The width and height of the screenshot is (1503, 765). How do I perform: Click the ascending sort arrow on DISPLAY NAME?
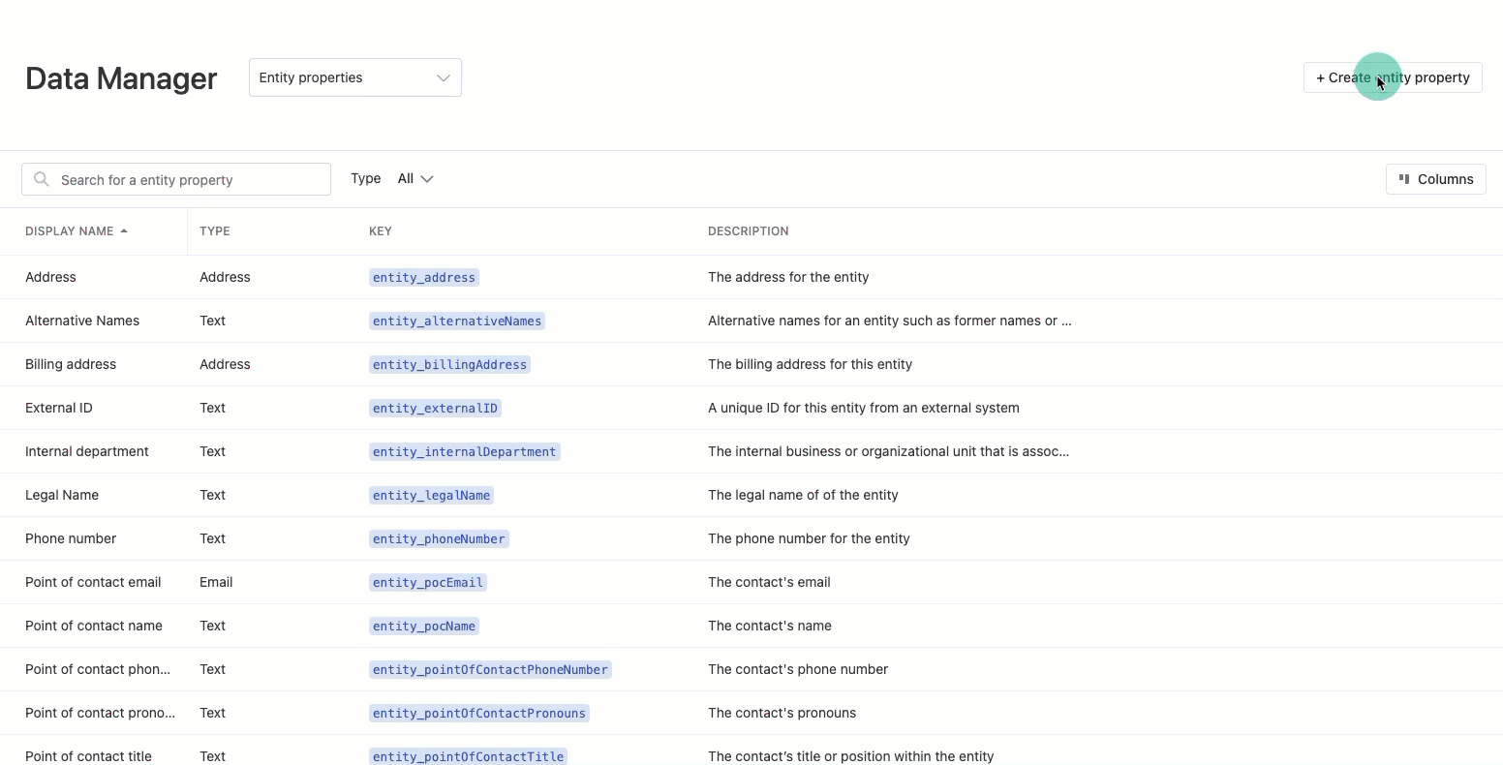coord(123,229)
